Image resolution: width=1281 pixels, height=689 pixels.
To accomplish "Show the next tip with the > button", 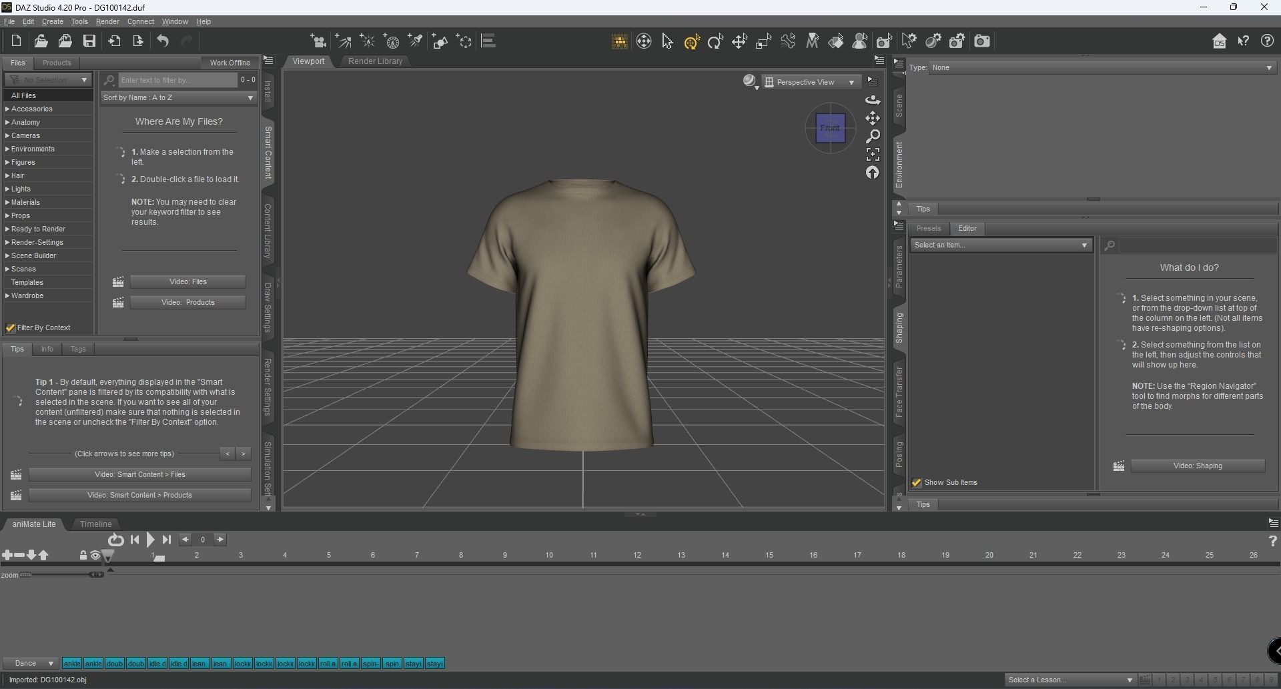I will click(244, 454).
